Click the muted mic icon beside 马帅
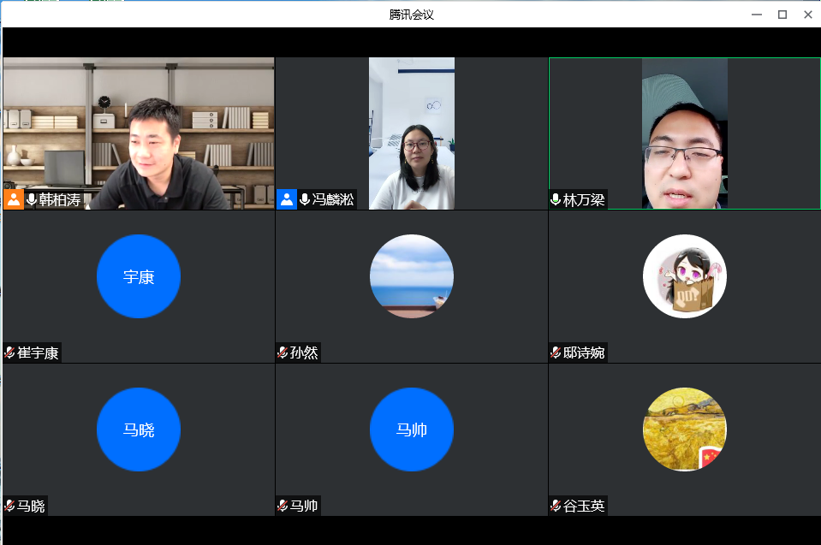 pos(283,506)
